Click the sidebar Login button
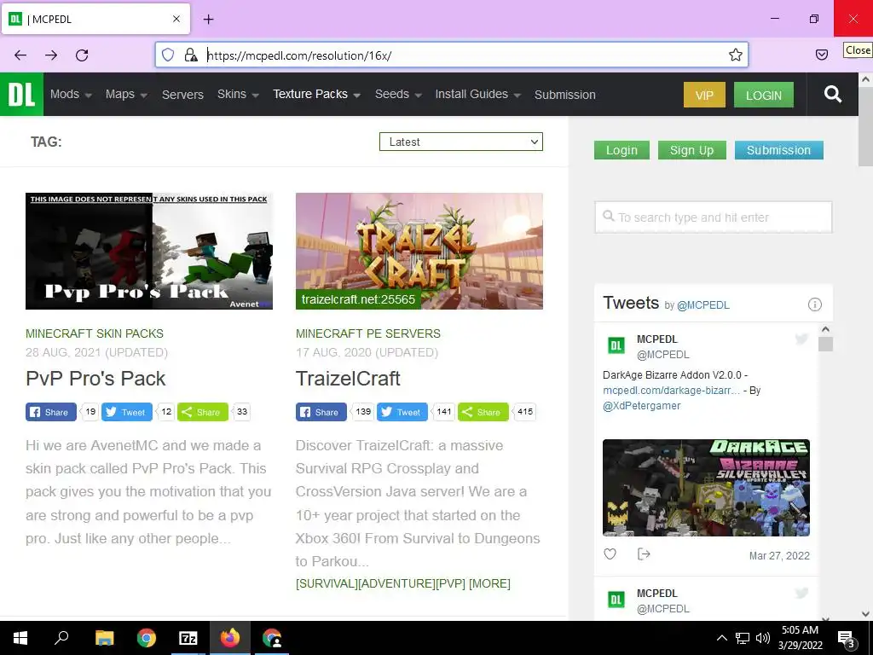 (622, 150)
